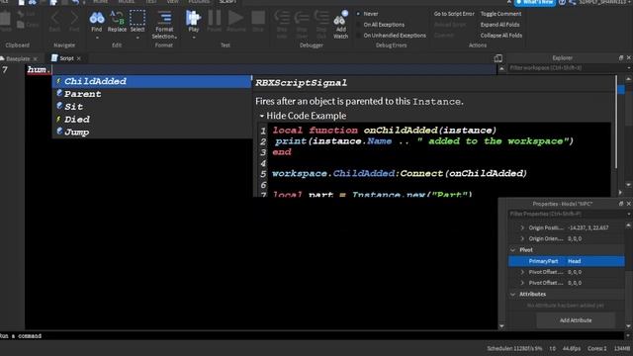Click the Properties panel scroll-up arrow
Viewport: 633px width, 356px height.
pyautogui.click(x=629, y=224)
